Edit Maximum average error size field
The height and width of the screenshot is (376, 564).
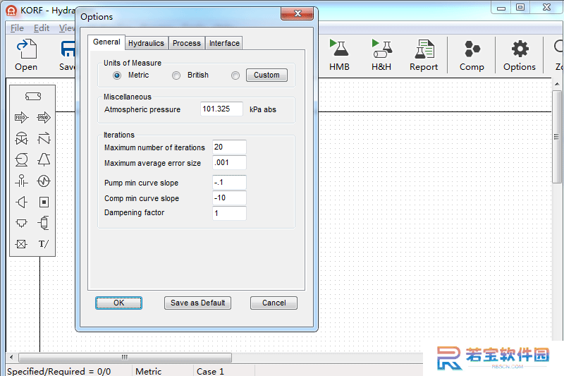(229, 163)
